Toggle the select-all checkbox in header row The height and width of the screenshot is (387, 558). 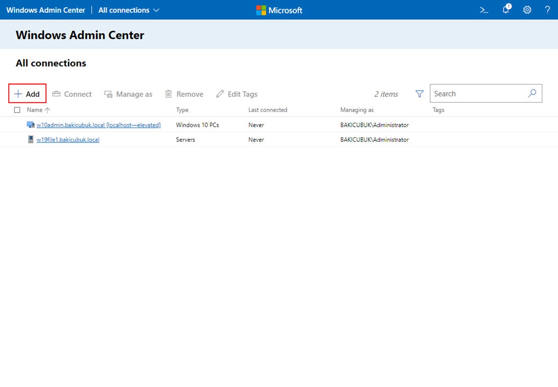[17, 110]
